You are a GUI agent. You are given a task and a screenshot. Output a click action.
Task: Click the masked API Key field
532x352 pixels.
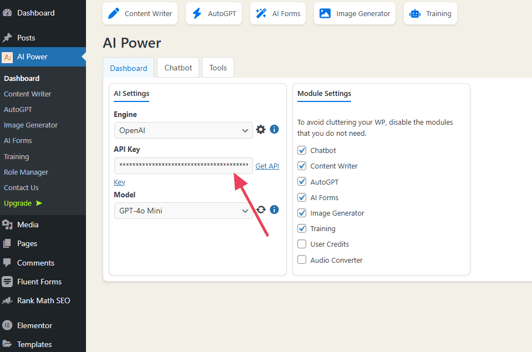(184, 166)
